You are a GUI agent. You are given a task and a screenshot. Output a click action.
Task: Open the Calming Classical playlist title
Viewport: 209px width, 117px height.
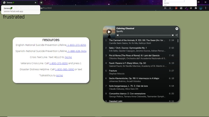point(125,28)
